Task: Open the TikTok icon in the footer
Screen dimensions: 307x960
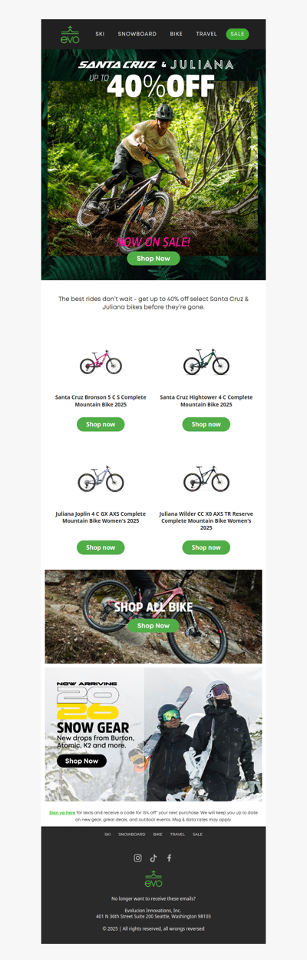Action: (153, 858)
